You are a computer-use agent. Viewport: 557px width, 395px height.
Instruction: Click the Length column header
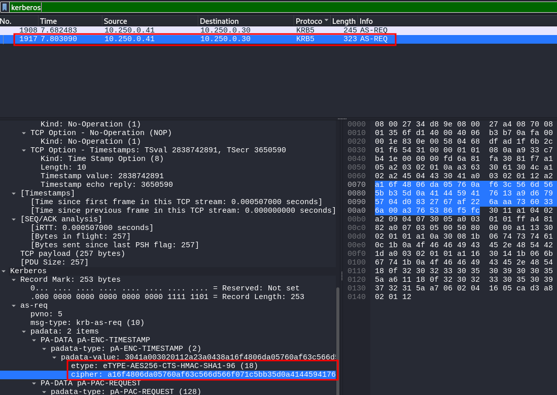(343, 21)
